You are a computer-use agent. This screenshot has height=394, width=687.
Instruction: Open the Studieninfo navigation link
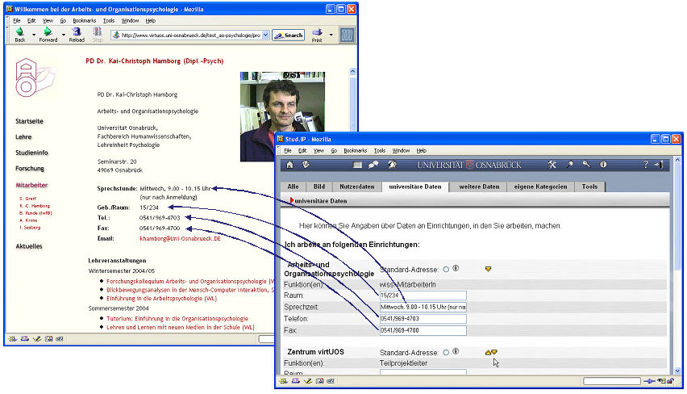coord(32,153)
